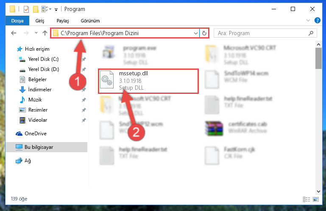Open the Paylaş ribbon tab
The width and height of the screenshot is (326, 211).
click(63, 21)
